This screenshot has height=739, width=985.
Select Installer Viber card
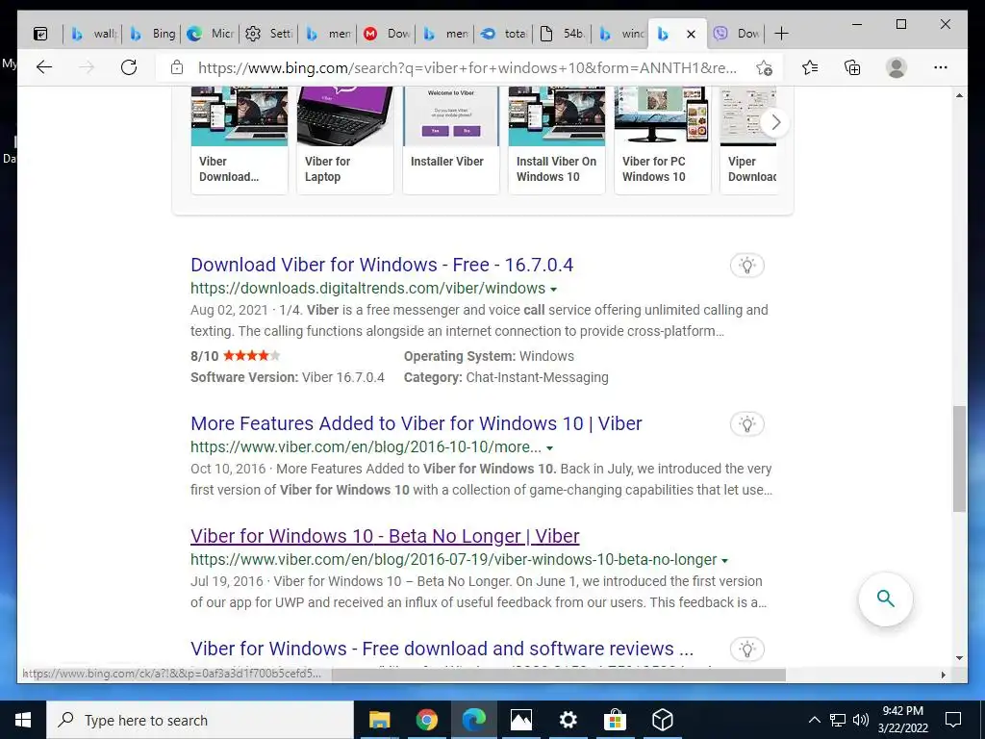[450, 140]
